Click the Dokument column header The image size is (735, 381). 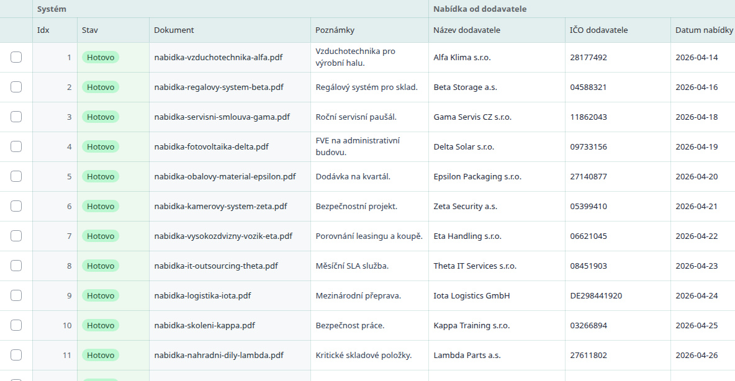pyautogui.click(x=174, y=30)
